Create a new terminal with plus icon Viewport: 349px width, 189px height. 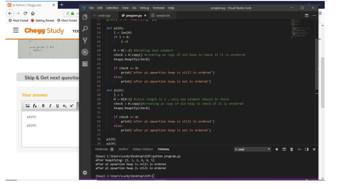(277, 149)
